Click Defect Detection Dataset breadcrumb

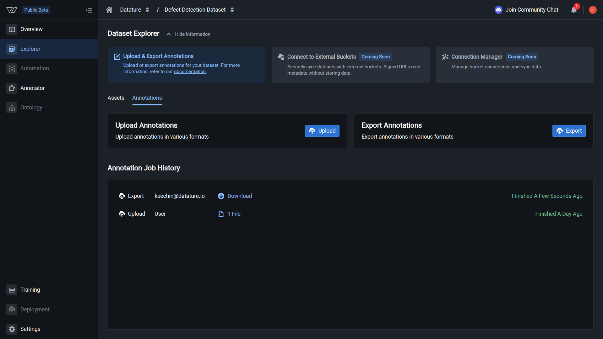(x=195, y=10)
